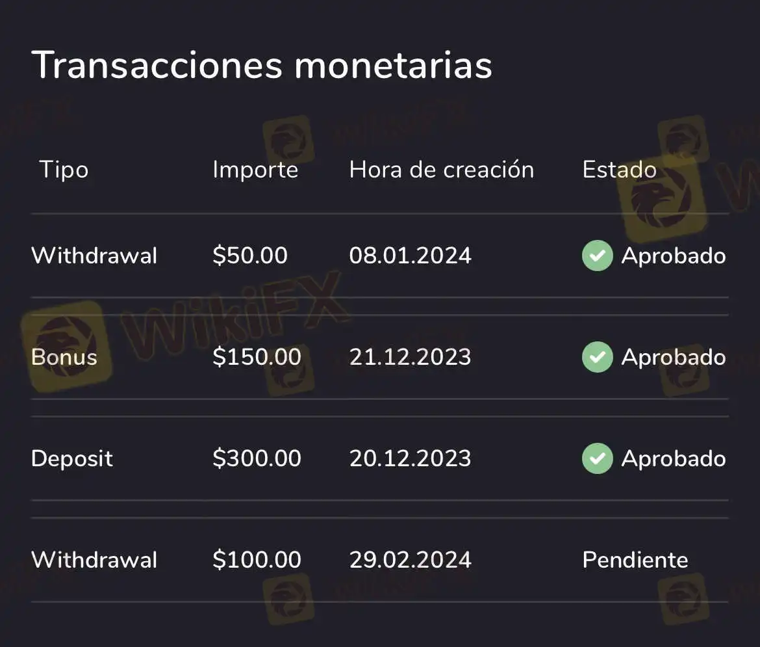The width and height of the screenshot is (760, 647).
Task: Open the Bonus transaction type label
Action: (x=64, y=357)
